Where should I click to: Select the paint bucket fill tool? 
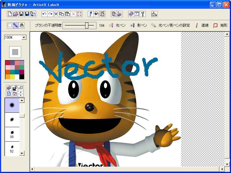[96, 14]
